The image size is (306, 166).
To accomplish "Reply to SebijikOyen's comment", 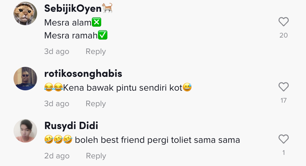I will [x=96, y=52].
